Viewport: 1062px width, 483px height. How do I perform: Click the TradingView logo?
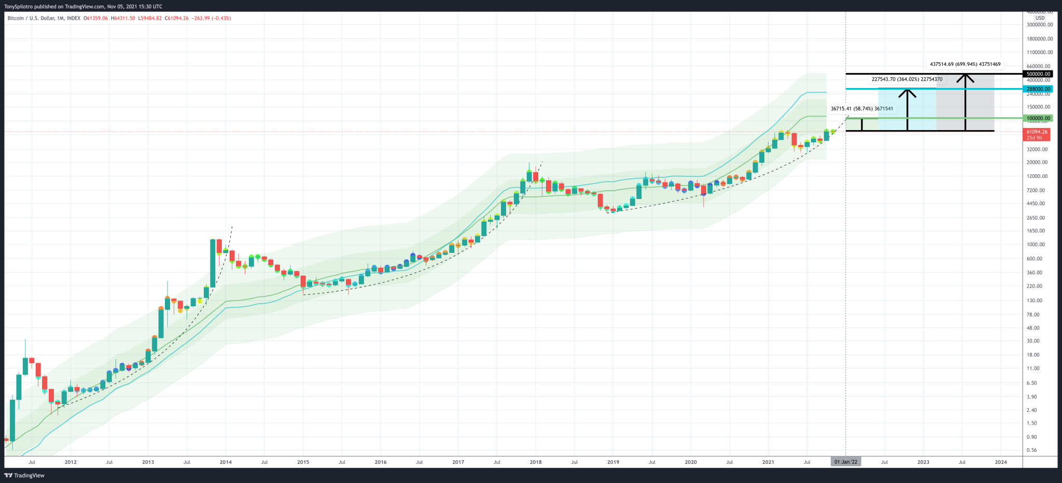[x=24, y=475]
